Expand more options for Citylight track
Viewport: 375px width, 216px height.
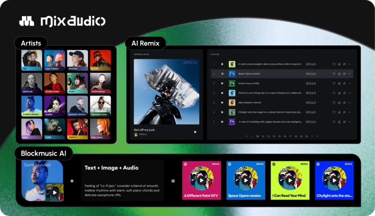tap(349, 112)
